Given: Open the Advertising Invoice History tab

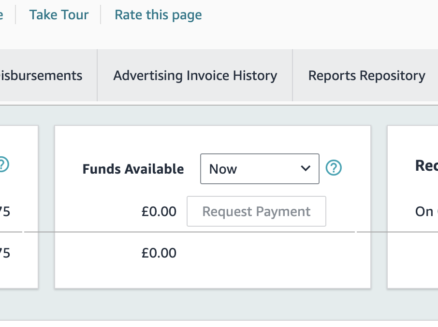Looking at the screenshot, I should pos(195,76).
